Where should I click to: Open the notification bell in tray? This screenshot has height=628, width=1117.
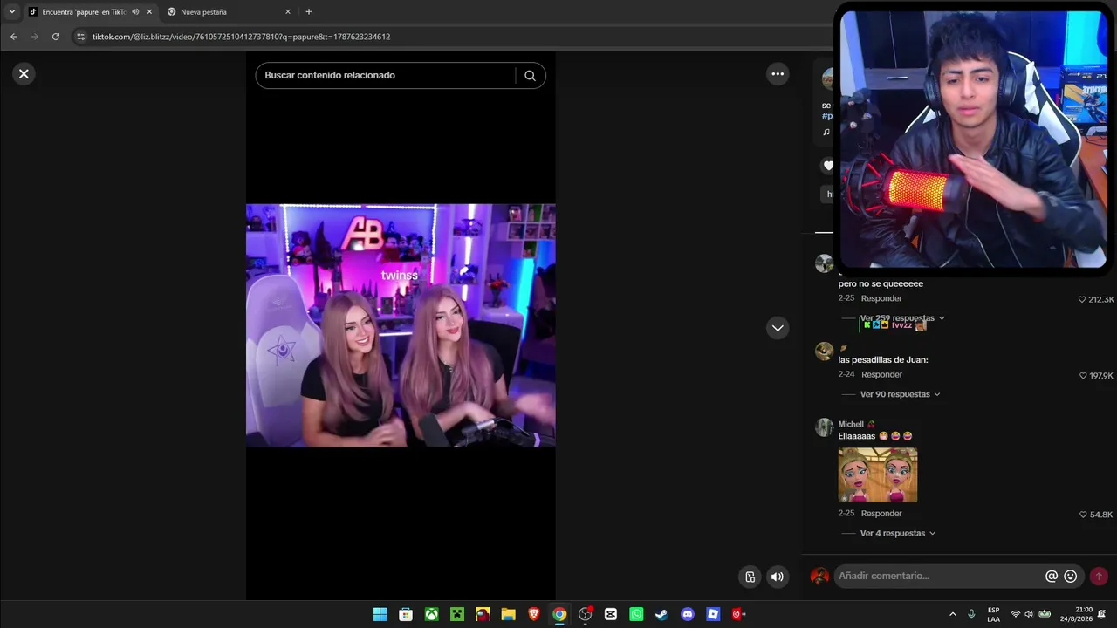tap(1102, 614)
